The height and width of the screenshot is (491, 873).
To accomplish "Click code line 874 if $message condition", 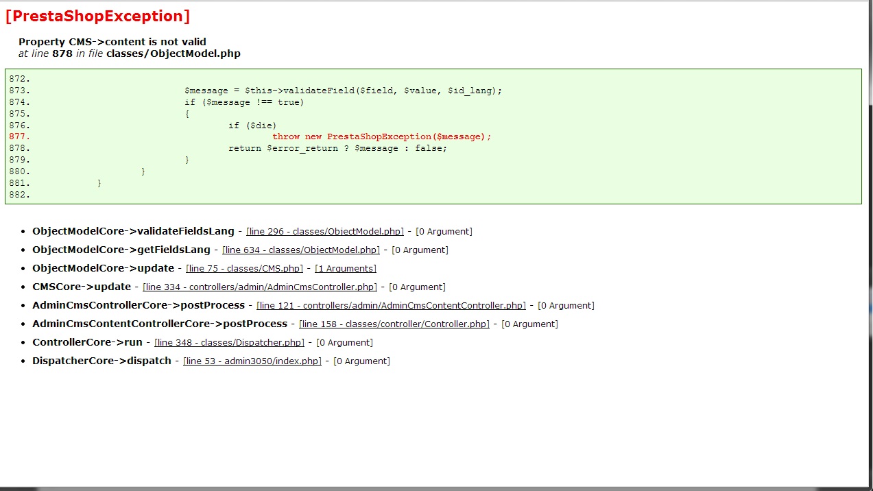I will (244, 102).
